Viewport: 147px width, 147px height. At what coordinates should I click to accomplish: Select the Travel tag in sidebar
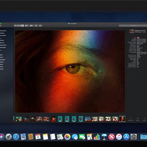1,67
